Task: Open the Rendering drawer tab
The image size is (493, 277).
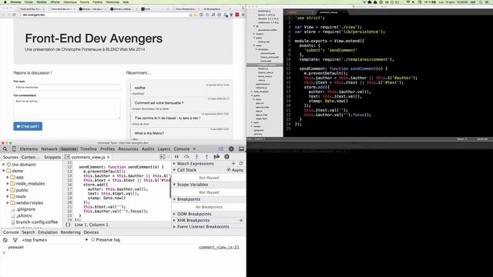Action: 70,232
